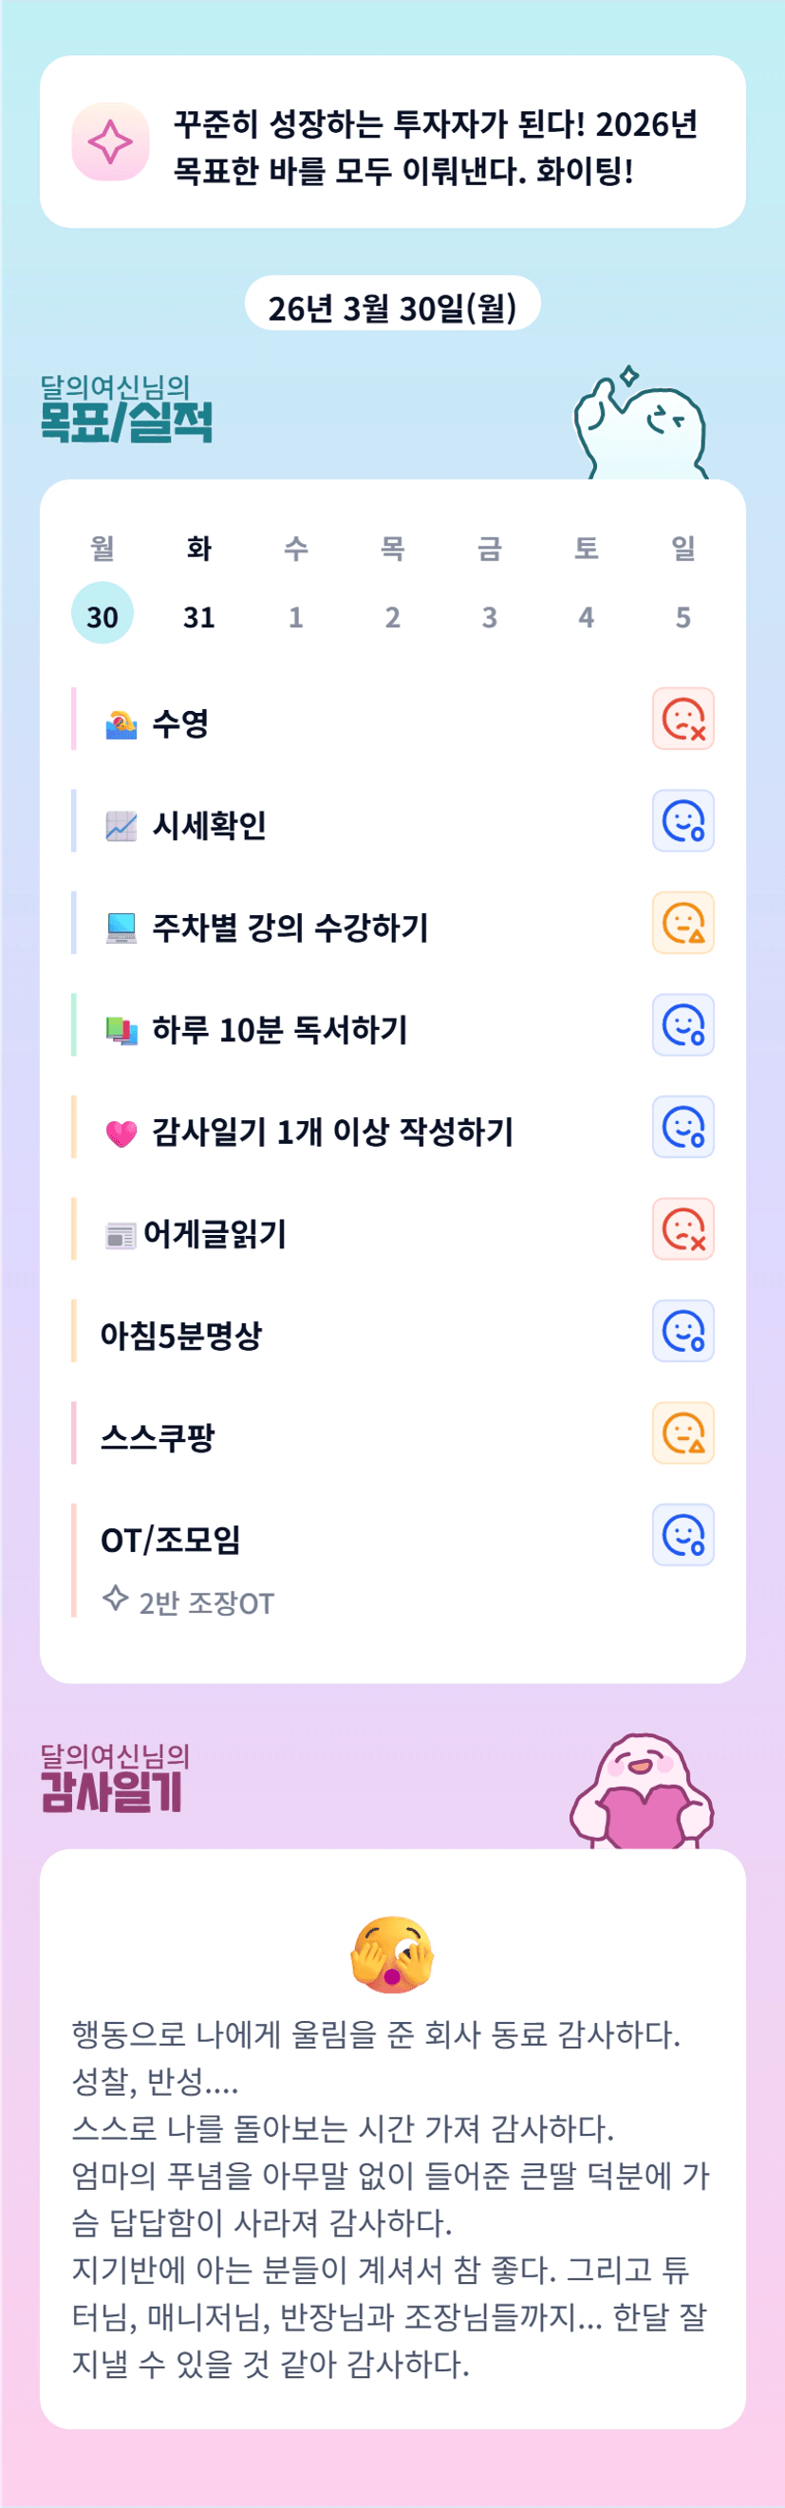The width and height of the screenshot is (785, 2508).
Task: Open the 주차별 강의 수강하기 goal item
Action: [x=290, y=926]
